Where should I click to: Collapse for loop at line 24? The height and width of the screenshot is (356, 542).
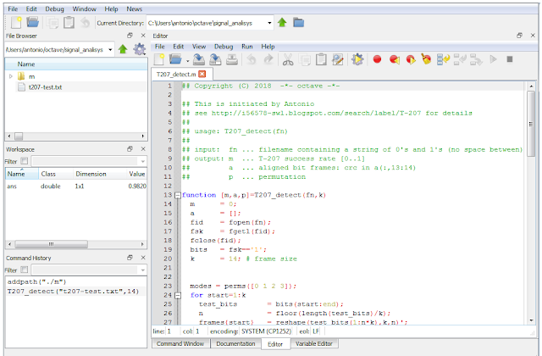[178, 296]
